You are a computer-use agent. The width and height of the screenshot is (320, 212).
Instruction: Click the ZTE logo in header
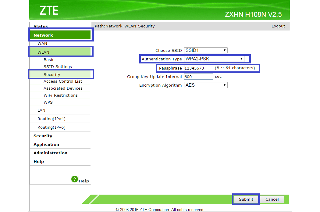tap(49, 10)
